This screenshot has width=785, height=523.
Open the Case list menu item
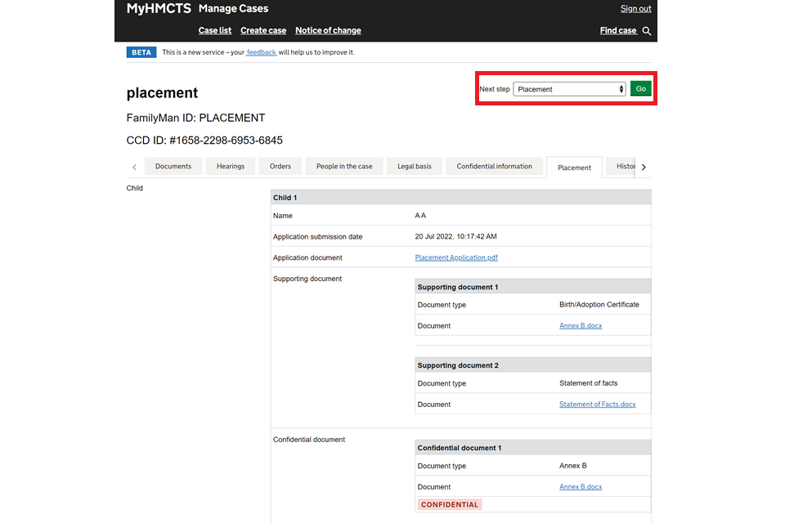pos(215,30)
